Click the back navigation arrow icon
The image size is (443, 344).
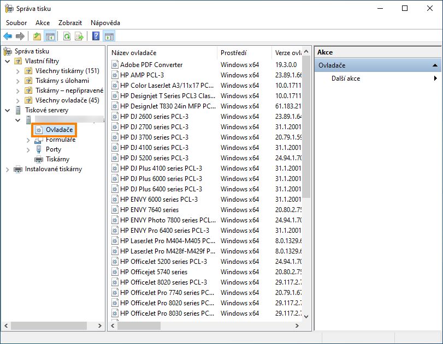8,36
